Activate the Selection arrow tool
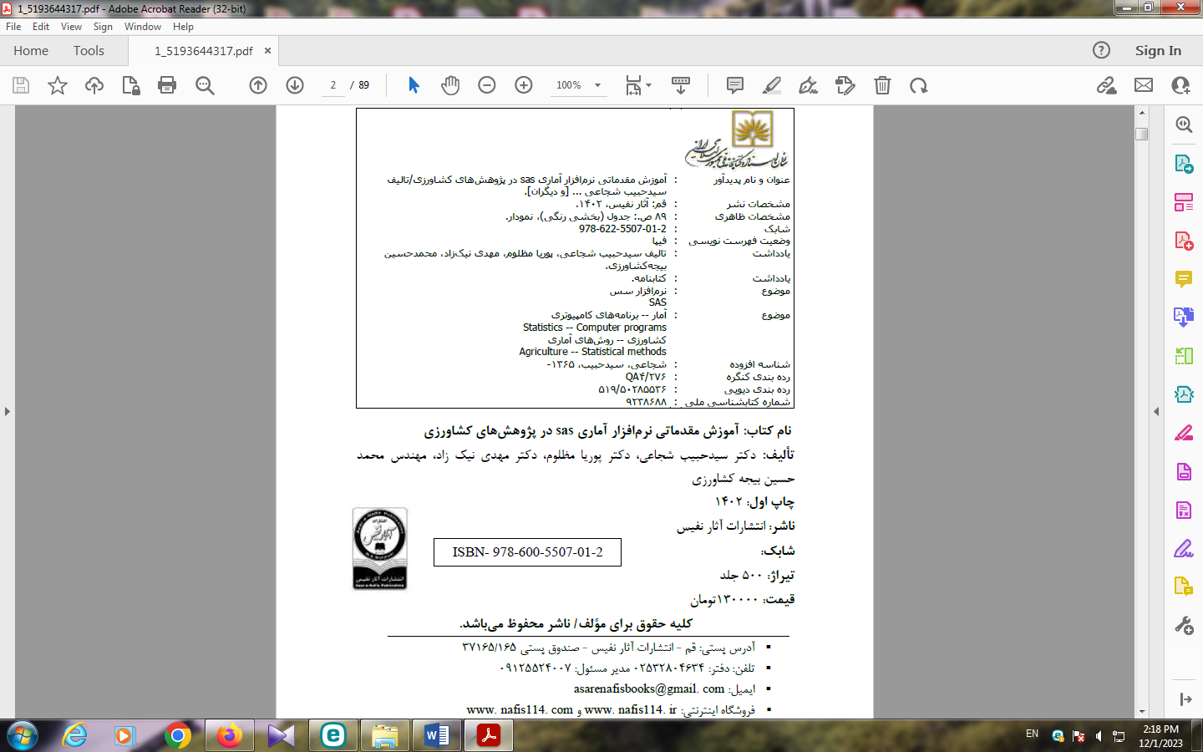Screen dimensions: 1203x752 [x=414, y=85]
